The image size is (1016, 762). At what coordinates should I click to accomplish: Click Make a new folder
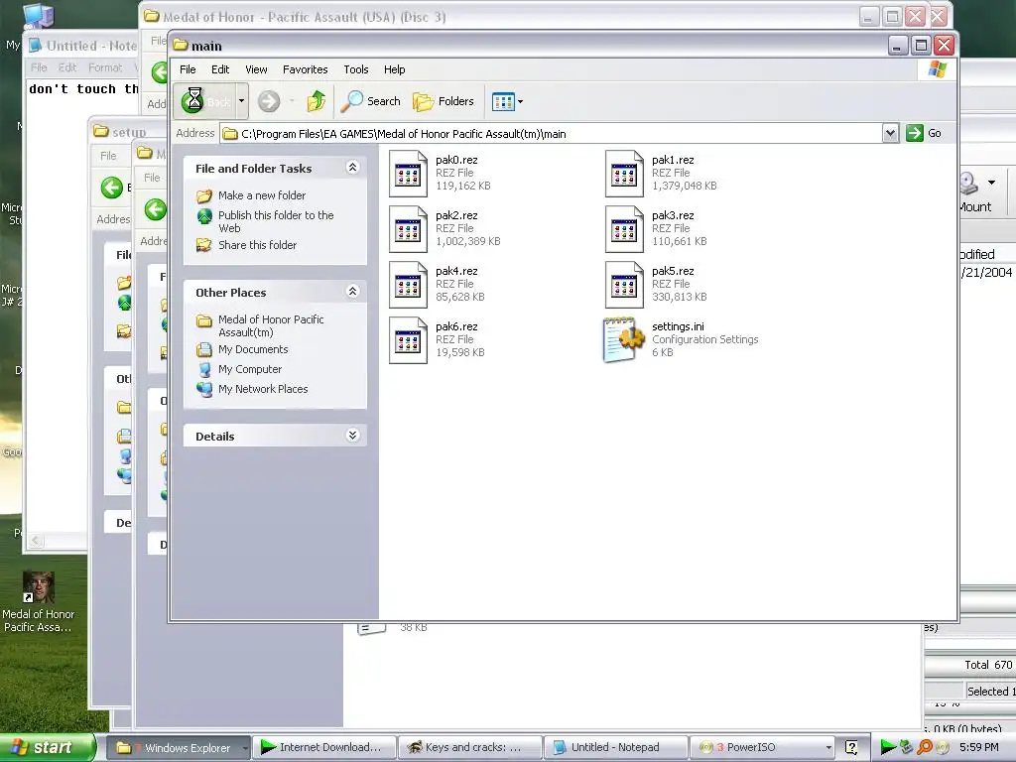tap(262, 195)
